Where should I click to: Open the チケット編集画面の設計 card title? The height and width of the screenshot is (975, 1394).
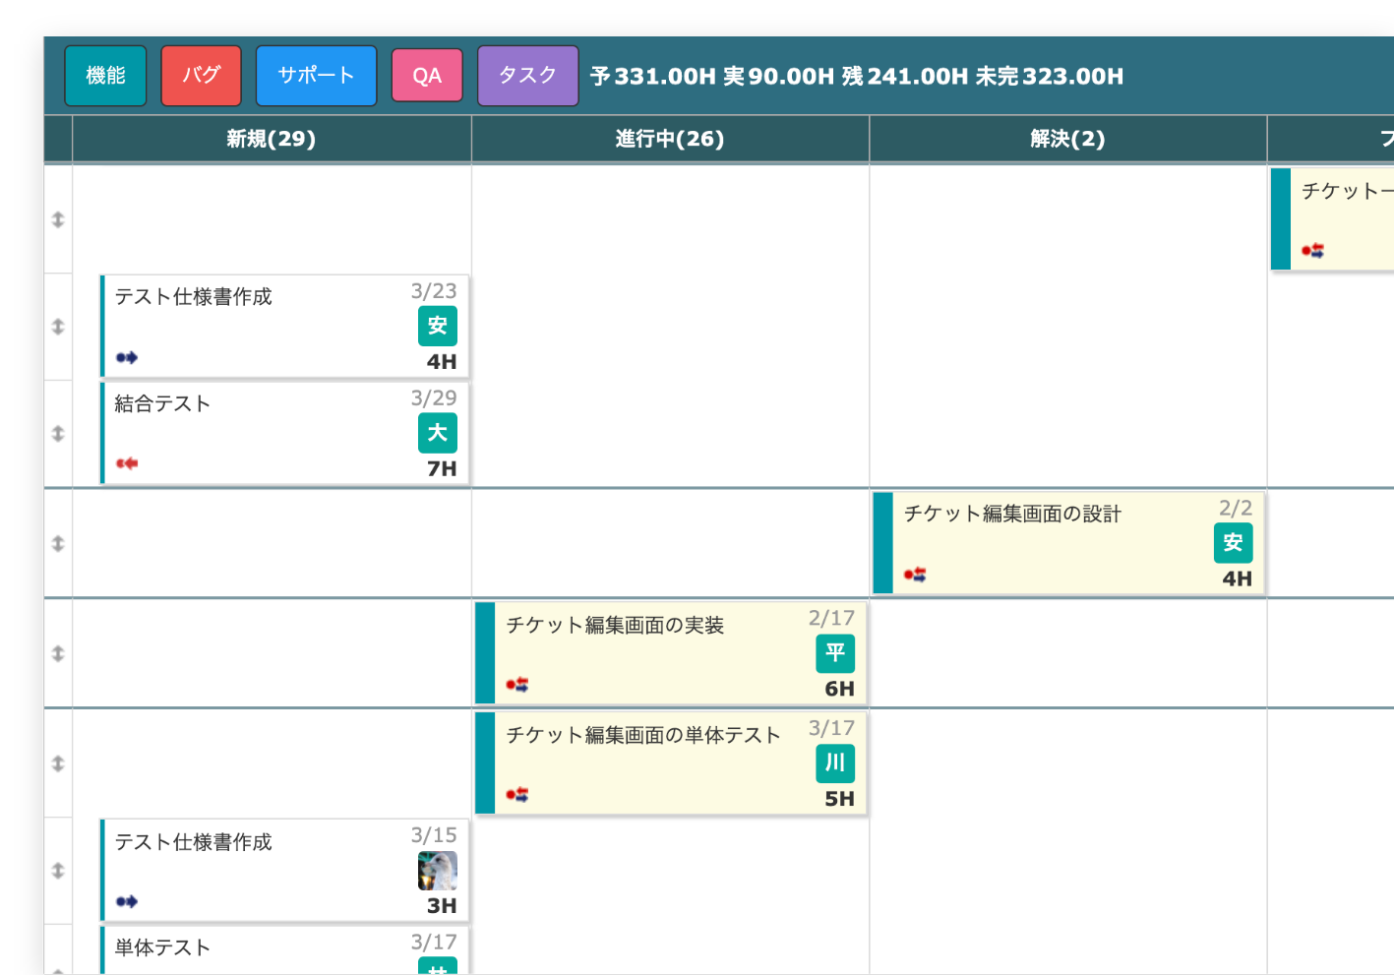coord(1012,515)
